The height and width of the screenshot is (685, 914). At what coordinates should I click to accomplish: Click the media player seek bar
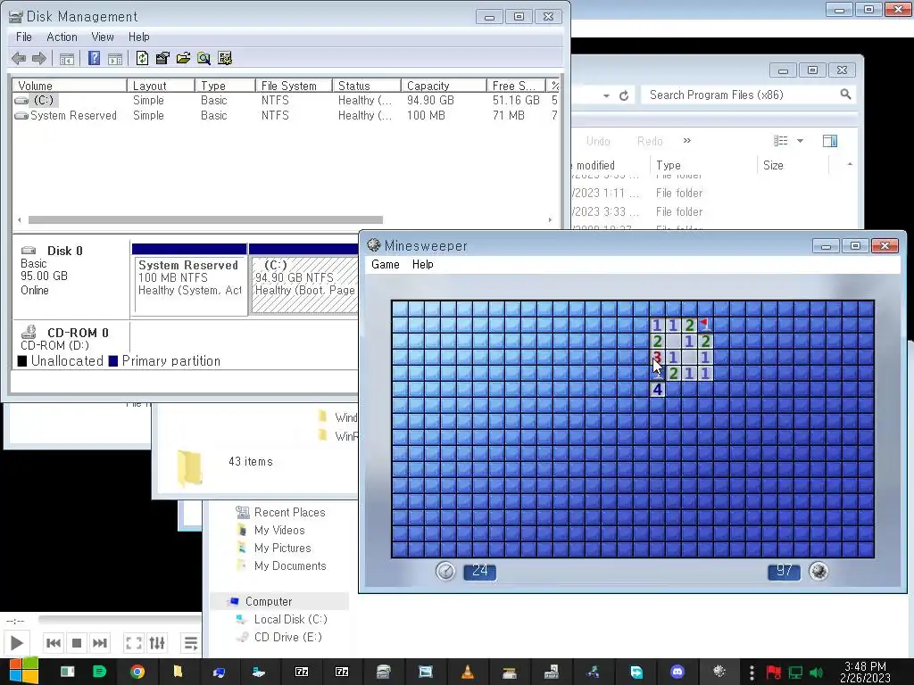click(x=120, y=620)
